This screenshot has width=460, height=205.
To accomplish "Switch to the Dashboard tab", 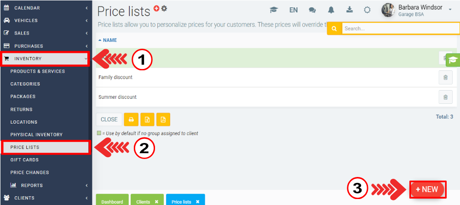I will (x=112, y=202).
